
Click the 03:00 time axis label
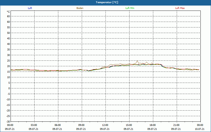pyautogui.click(x=34, y=125)
